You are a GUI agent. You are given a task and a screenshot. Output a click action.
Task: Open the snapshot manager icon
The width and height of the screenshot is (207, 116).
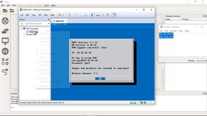tap(86, 15)
